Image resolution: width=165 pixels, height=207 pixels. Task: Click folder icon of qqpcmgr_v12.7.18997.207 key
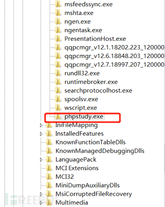click(58, 64)
